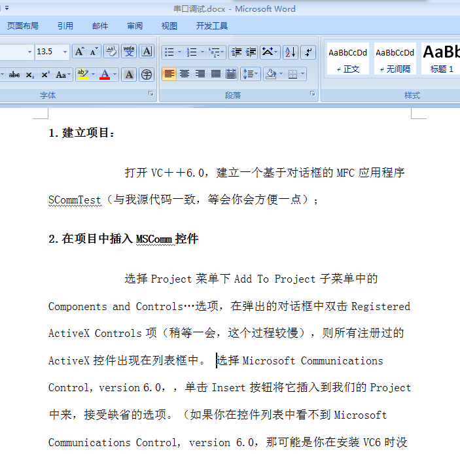Viewport: 460px width, 454px height.
Task: Sort text with the A-Z sort icon
Action: pyautogui.click(x=291, y=52)
